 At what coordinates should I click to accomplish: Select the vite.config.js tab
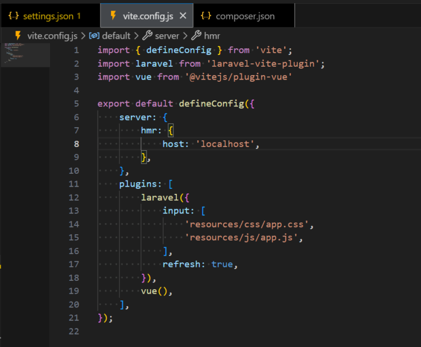tap(147, 16)
